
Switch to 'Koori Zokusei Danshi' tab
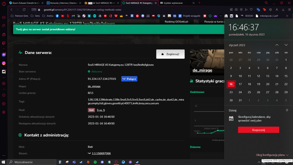(x=26, y=3)
